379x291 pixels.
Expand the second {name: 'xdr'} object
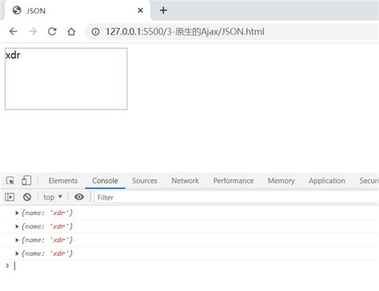coord(17,226)
